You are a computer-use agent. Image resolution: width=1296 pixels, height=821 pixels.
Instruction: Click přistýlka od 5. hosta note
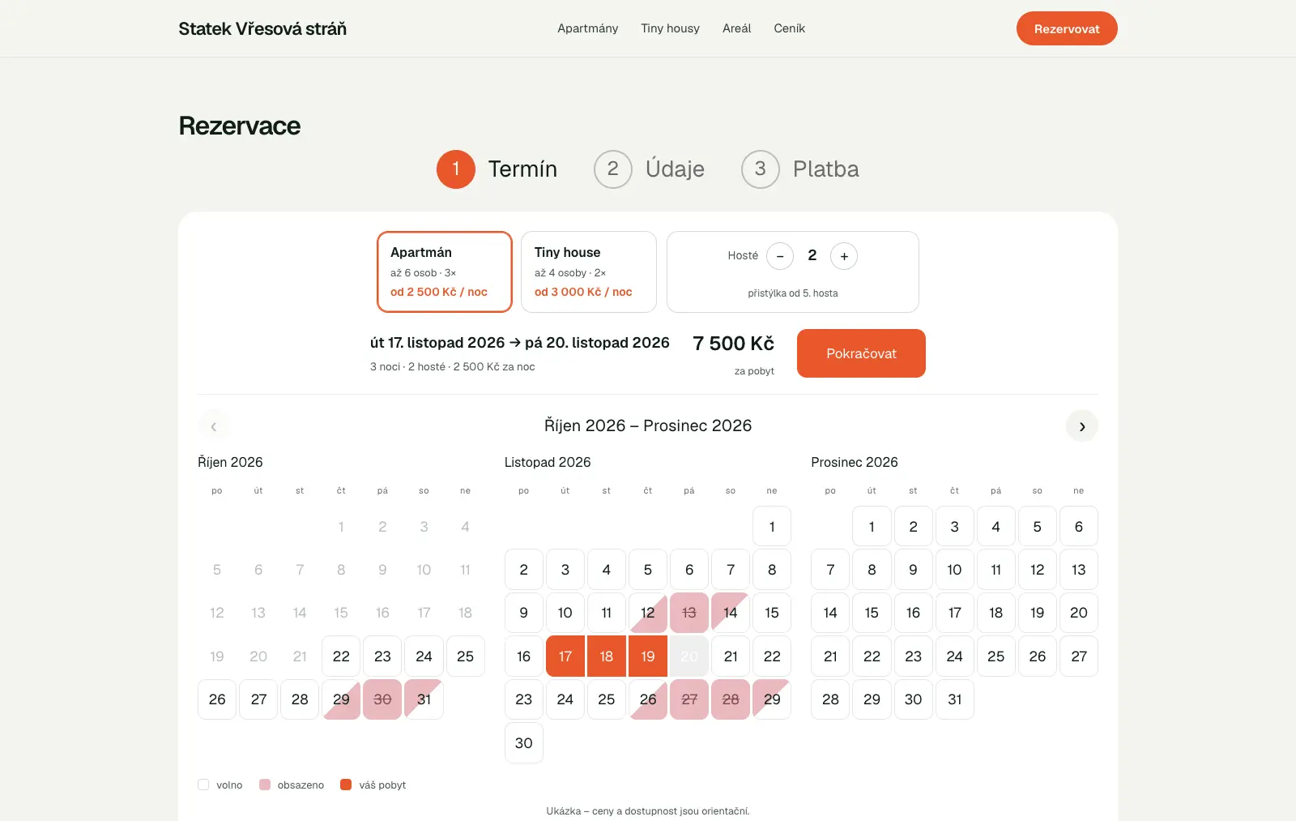[793, 293]
